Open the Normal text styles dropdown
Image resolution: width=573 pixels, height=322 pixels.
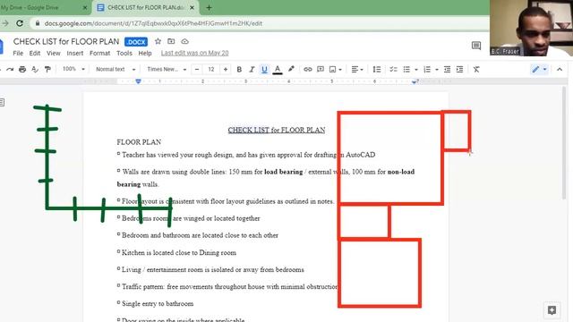(115, 69)
